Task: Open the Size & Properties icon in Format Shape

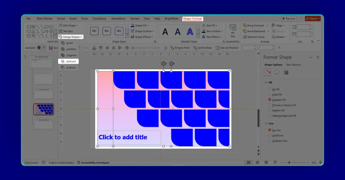Action: click(286, 73)
